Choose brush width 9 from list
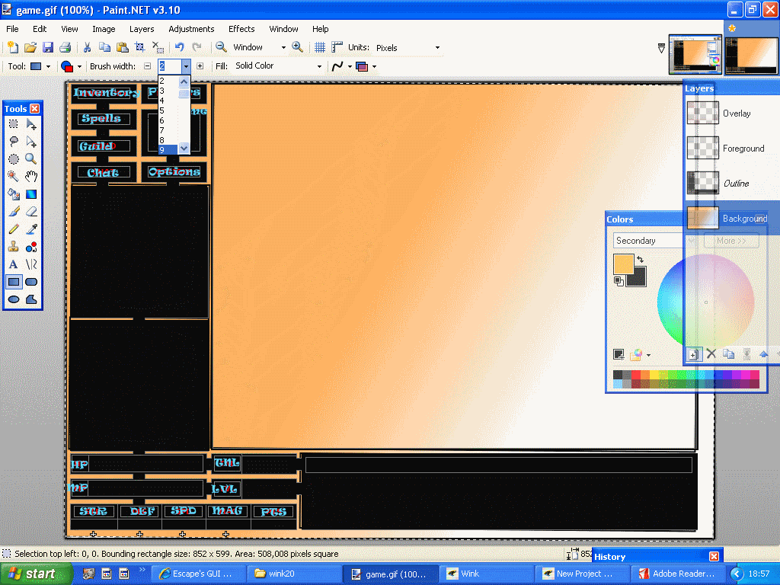This screenshot has height=585, width=780. click(x=168, y=150)
